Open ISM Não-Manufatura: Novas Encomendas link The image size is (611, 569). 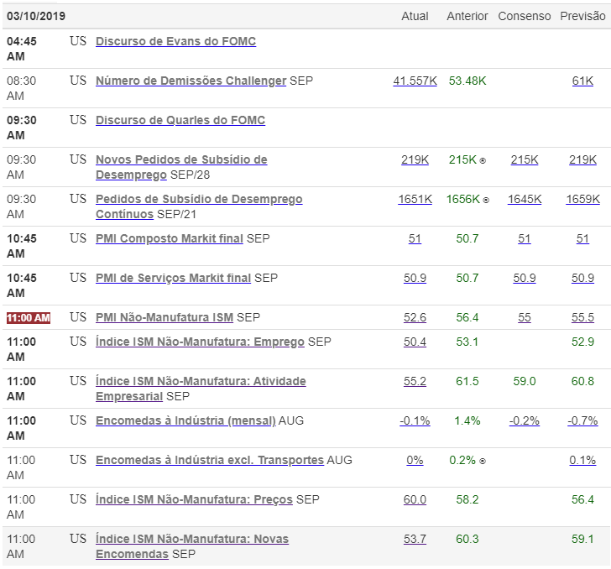(x=192, y=546)
